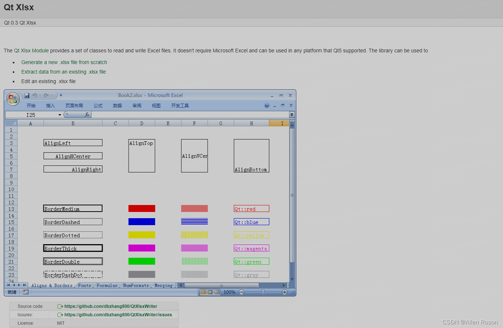Click the Redo icon on Quick Access toolbar
Viewport: 503px width, 328px height.
tap(45, 95)
